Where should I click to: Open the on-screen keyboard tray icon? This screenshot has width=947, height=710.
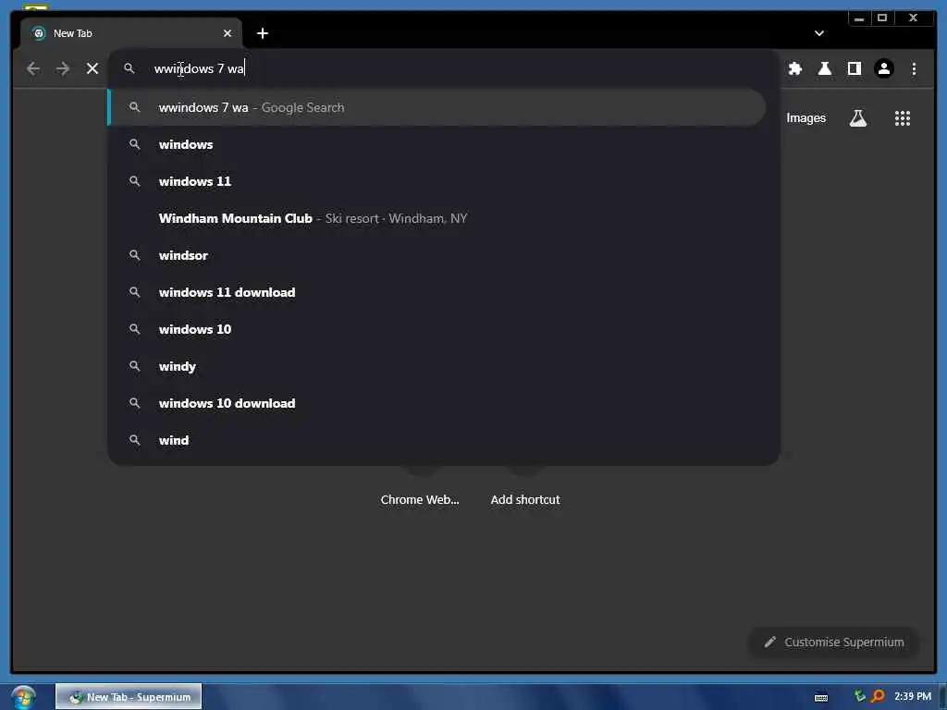(x=821, y=697)
